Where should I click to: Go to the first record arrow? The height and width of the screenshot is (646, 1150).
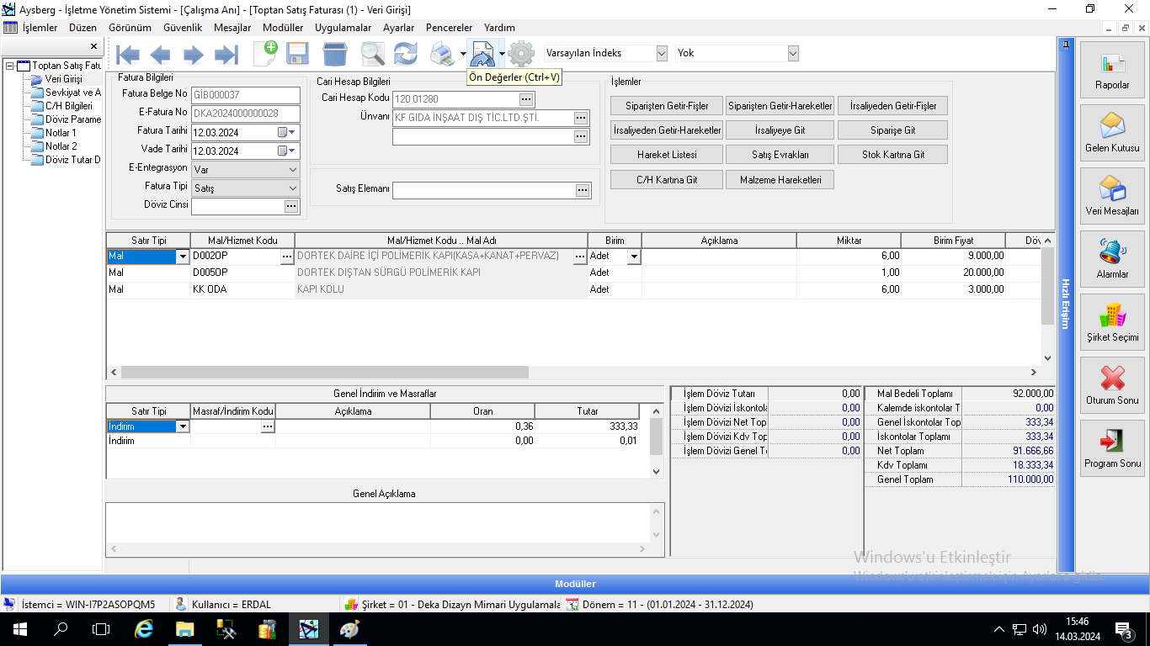(128, 55)
